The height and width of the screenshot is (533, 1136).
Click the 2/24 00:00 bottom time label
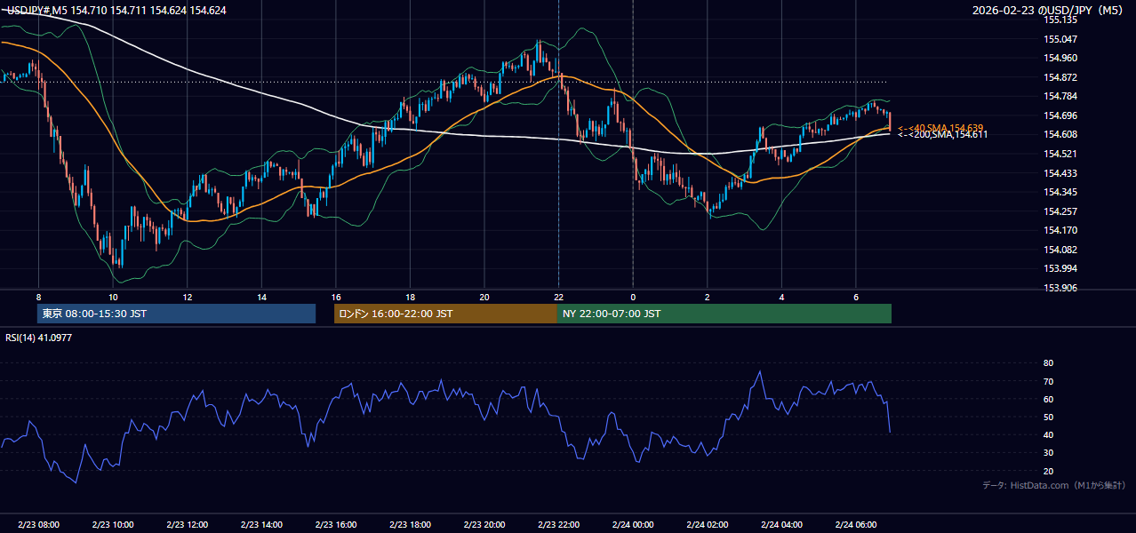tap(633, 525)
